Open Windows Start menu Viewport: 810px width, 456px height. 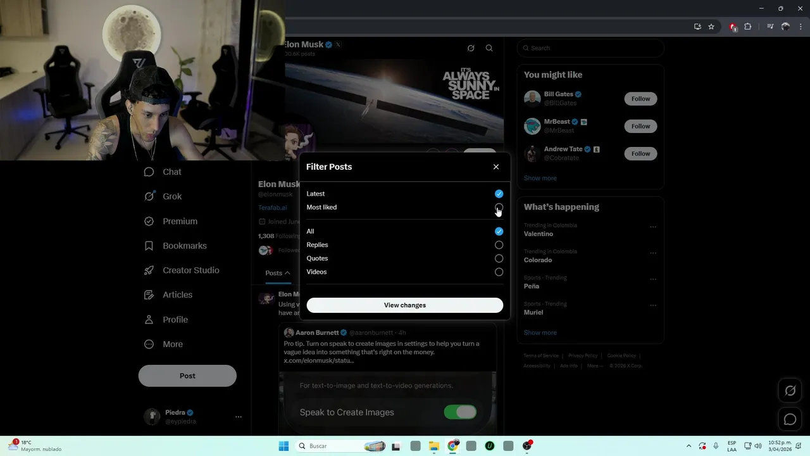point(283,446)
